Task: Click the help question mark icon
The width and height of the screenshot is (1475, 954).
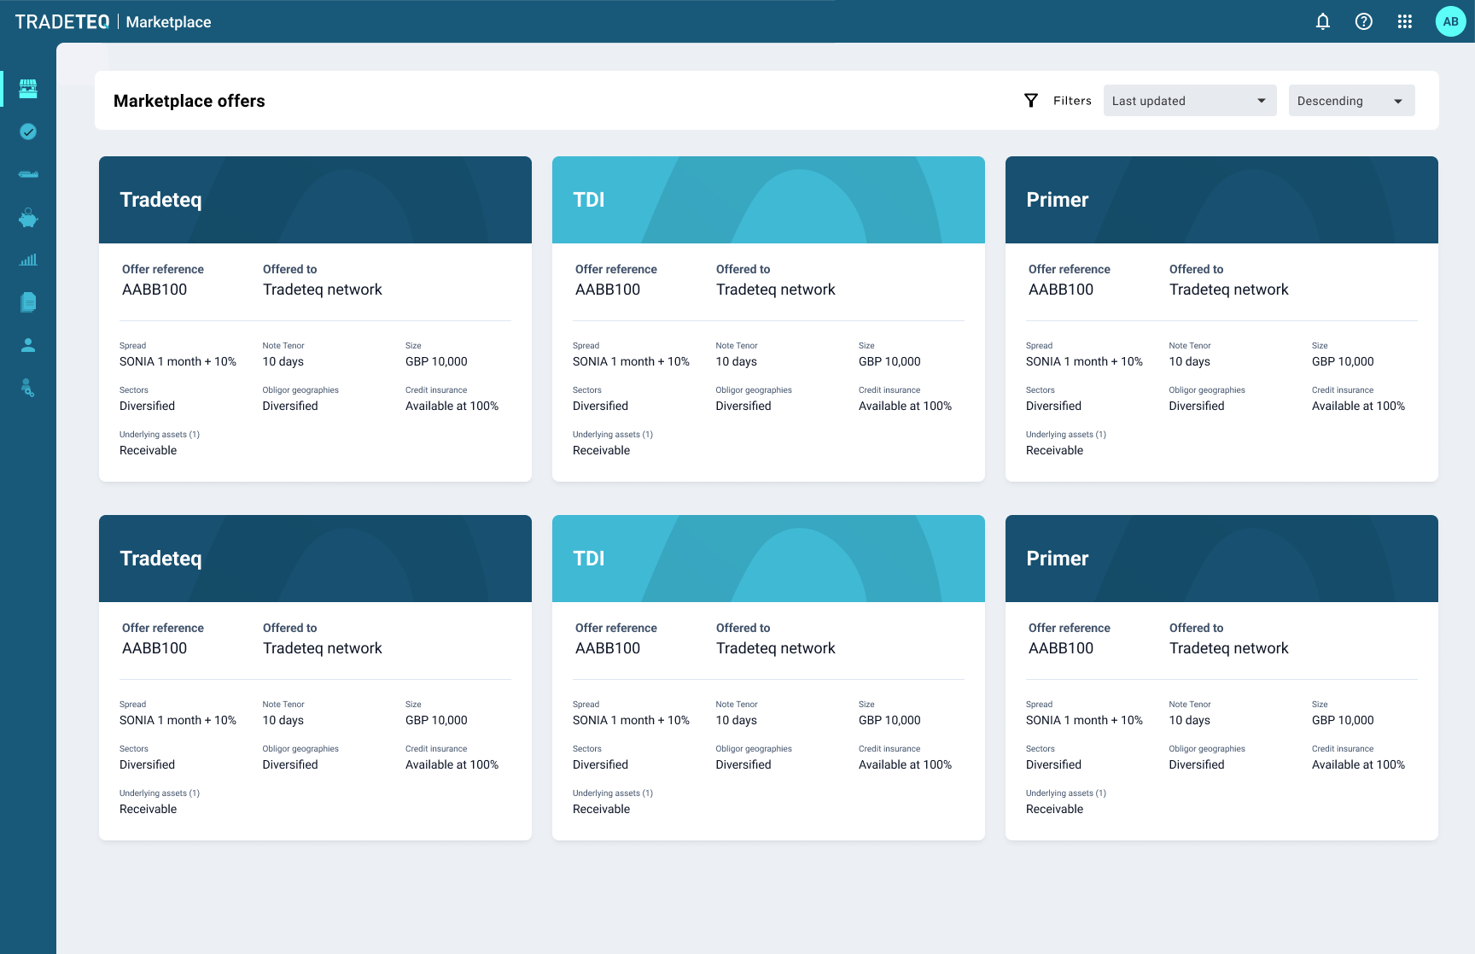Action: pos(1363,21)
